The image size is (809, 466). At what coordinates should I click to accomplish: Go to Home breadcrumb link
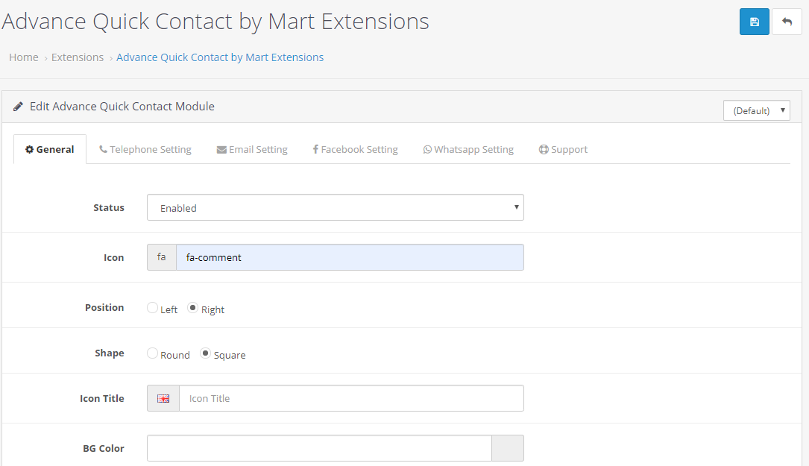[x=24, y=57]
